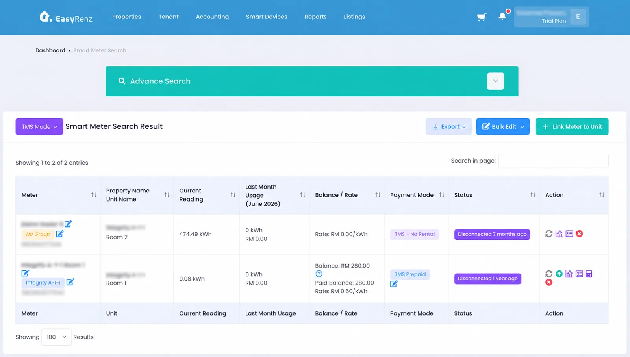Screen dimensions: 630x357
Task: Click the Search in page field
Action: (553, 161)
